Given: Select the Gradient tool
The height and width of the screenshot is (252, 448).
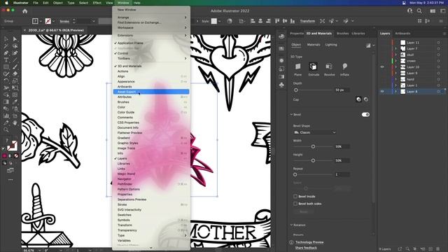Looking at the screenshot, I should pos(6,101).
